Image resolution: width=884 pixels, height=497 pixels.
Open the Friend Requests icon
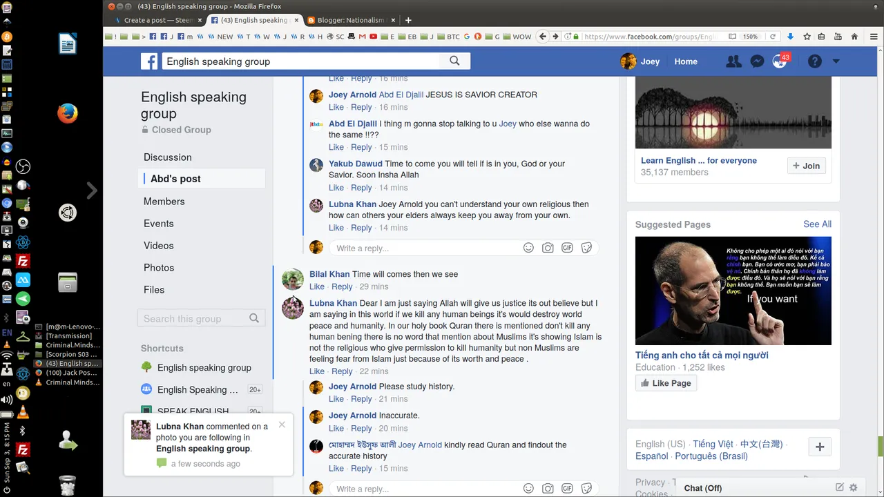coord(733,61)
